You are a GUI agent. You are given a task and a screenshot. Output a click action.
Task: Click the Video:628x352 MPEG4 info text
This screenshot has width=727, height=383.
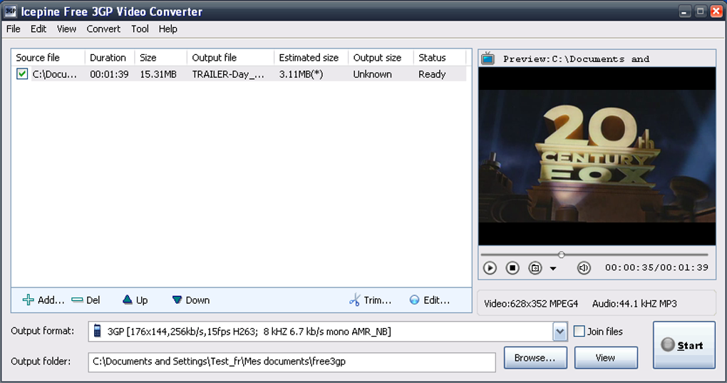tap(531, 304)
